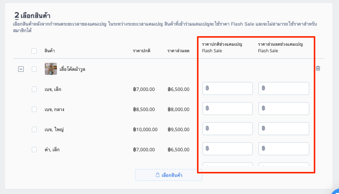Focus Flash Sale discount price for เบจ, กลาง
The image size is (339, 194).
click(284, 109)
